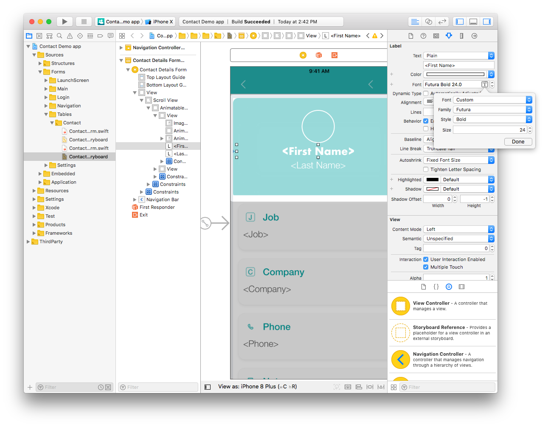Expand the Navigation Controller scene

[x=121, y=48]
